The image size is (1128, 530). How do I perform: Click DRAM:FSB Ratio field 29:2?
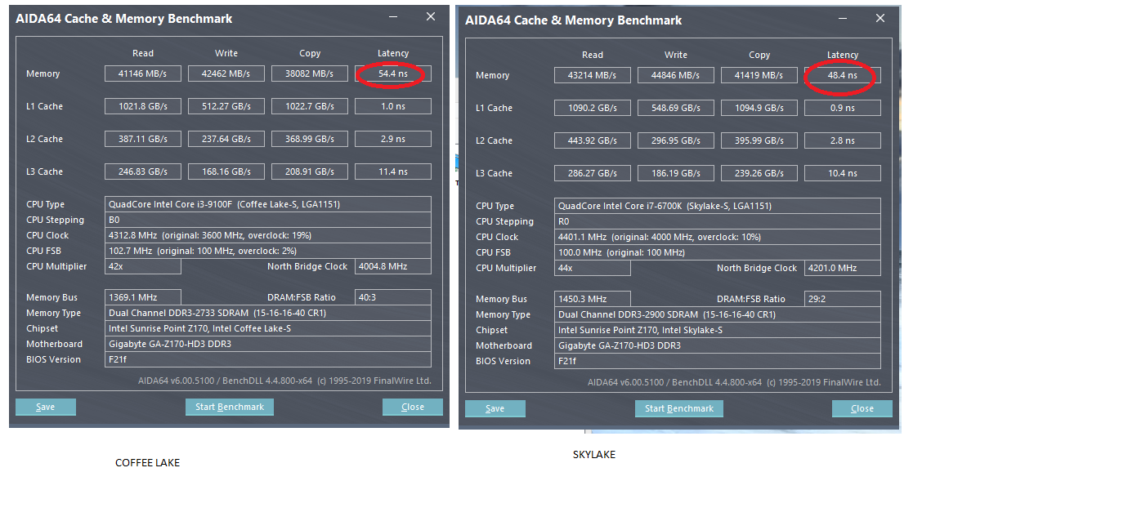point(843,299)
